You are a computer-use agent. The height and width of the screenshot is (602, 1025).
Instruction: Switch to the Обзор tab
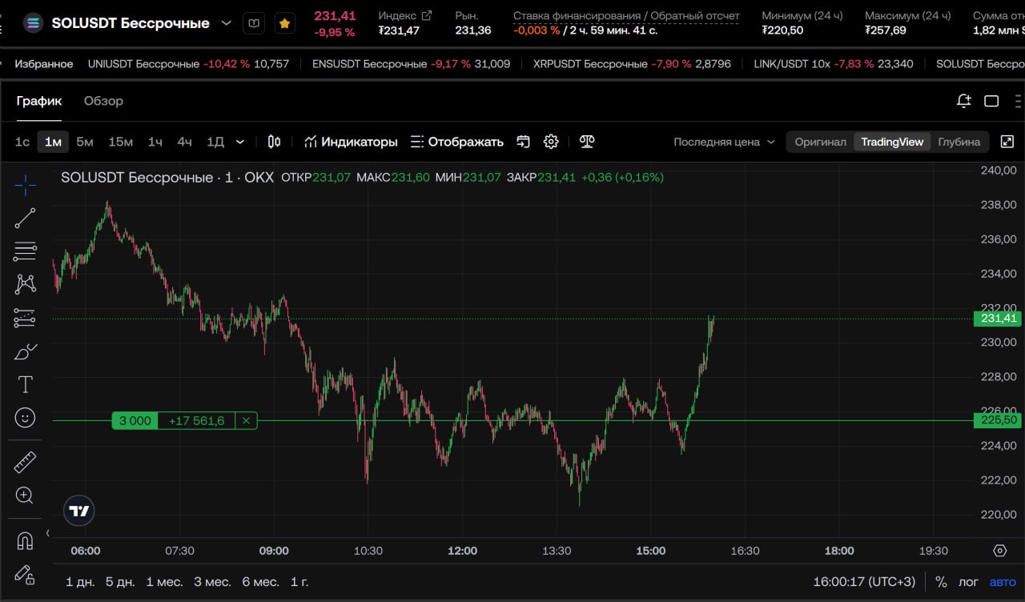(x=103, y=101)
